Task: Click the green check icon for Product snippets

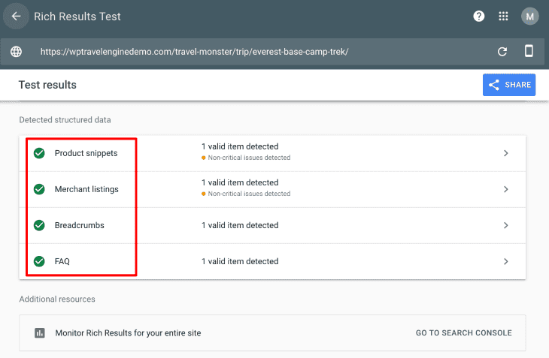Action: pyautogui.click(x=39, y=153)
